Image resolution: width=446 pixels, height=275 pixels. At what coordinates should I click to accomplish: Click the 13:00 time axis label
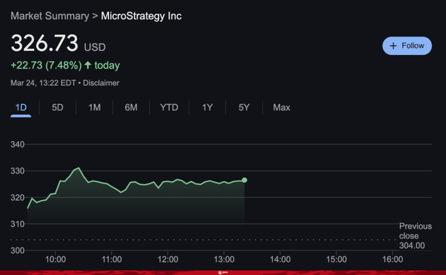coord(224,259)
